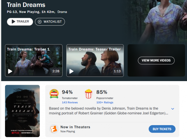Open the 100+ Ratings link
The width and height of the screenshot is (187, 139).
point(105,102)
